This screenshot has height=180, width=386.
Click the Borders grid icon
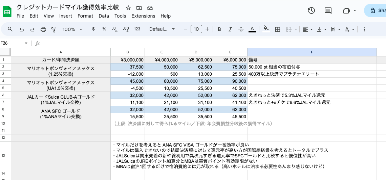(x=278, y=29)
